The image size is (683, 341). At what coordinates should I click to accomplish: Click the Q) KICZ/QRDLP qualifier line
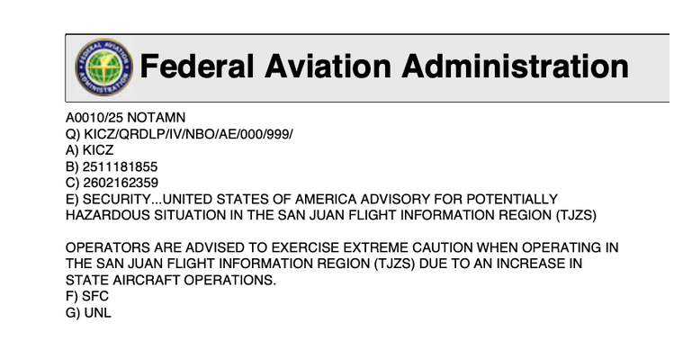tap(179, 135)
